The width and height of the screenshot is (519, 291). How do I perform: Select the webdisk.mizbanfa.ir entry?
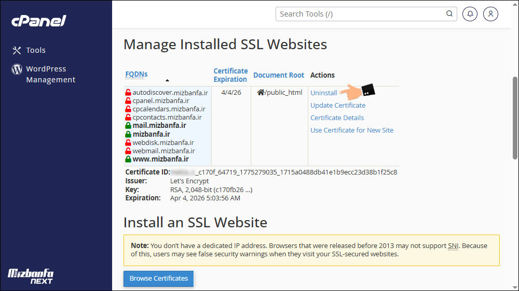[163, 143]
